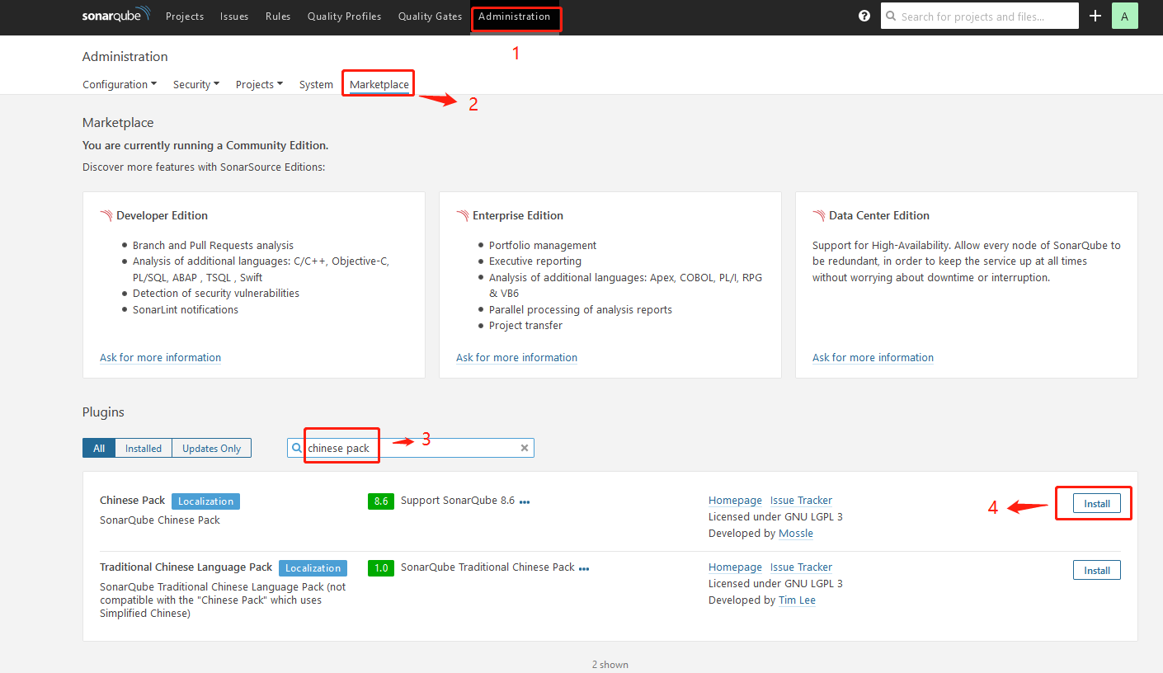The height and width of the screenshot is (673, 1163).
Task: Clear the plugin search using the x icon
Action: pyautogui.click(x=525, y=448)
